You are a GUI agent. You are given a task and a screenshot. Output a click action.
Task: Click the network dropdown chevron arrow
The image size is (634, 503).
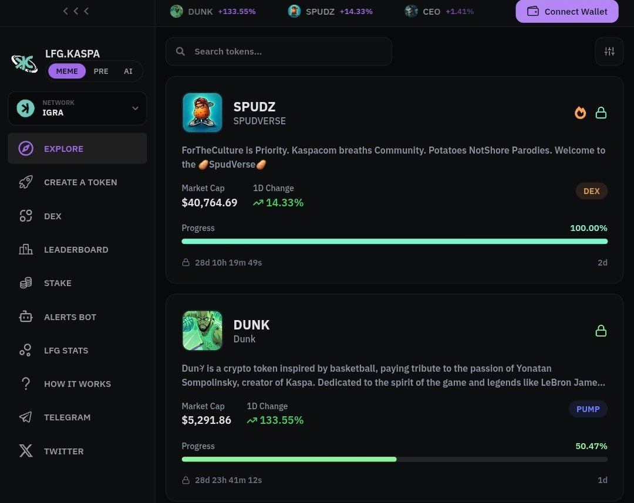tap(135, 108)
